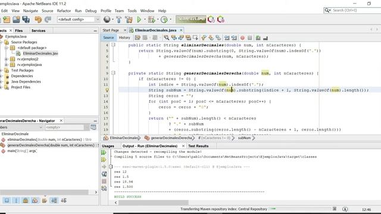Image resolution: width=381 pixels, height=214 pixels.
Task: Open the Navigate menu
Action: (30, 11)
